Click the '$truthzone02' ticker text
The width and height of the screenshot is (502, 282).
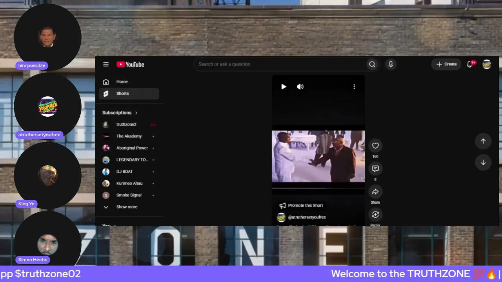pos(48,274)
